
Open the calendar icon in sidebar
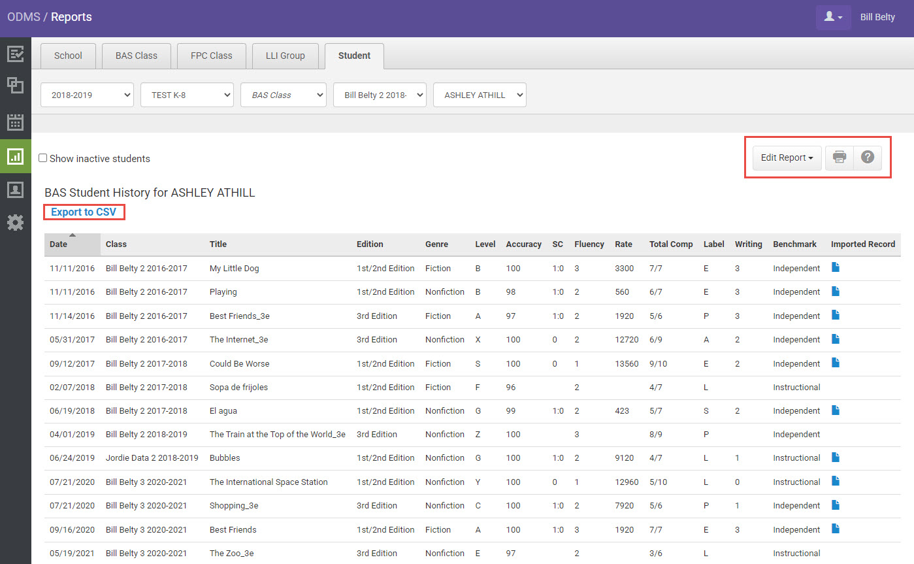(x=15, y=122)
